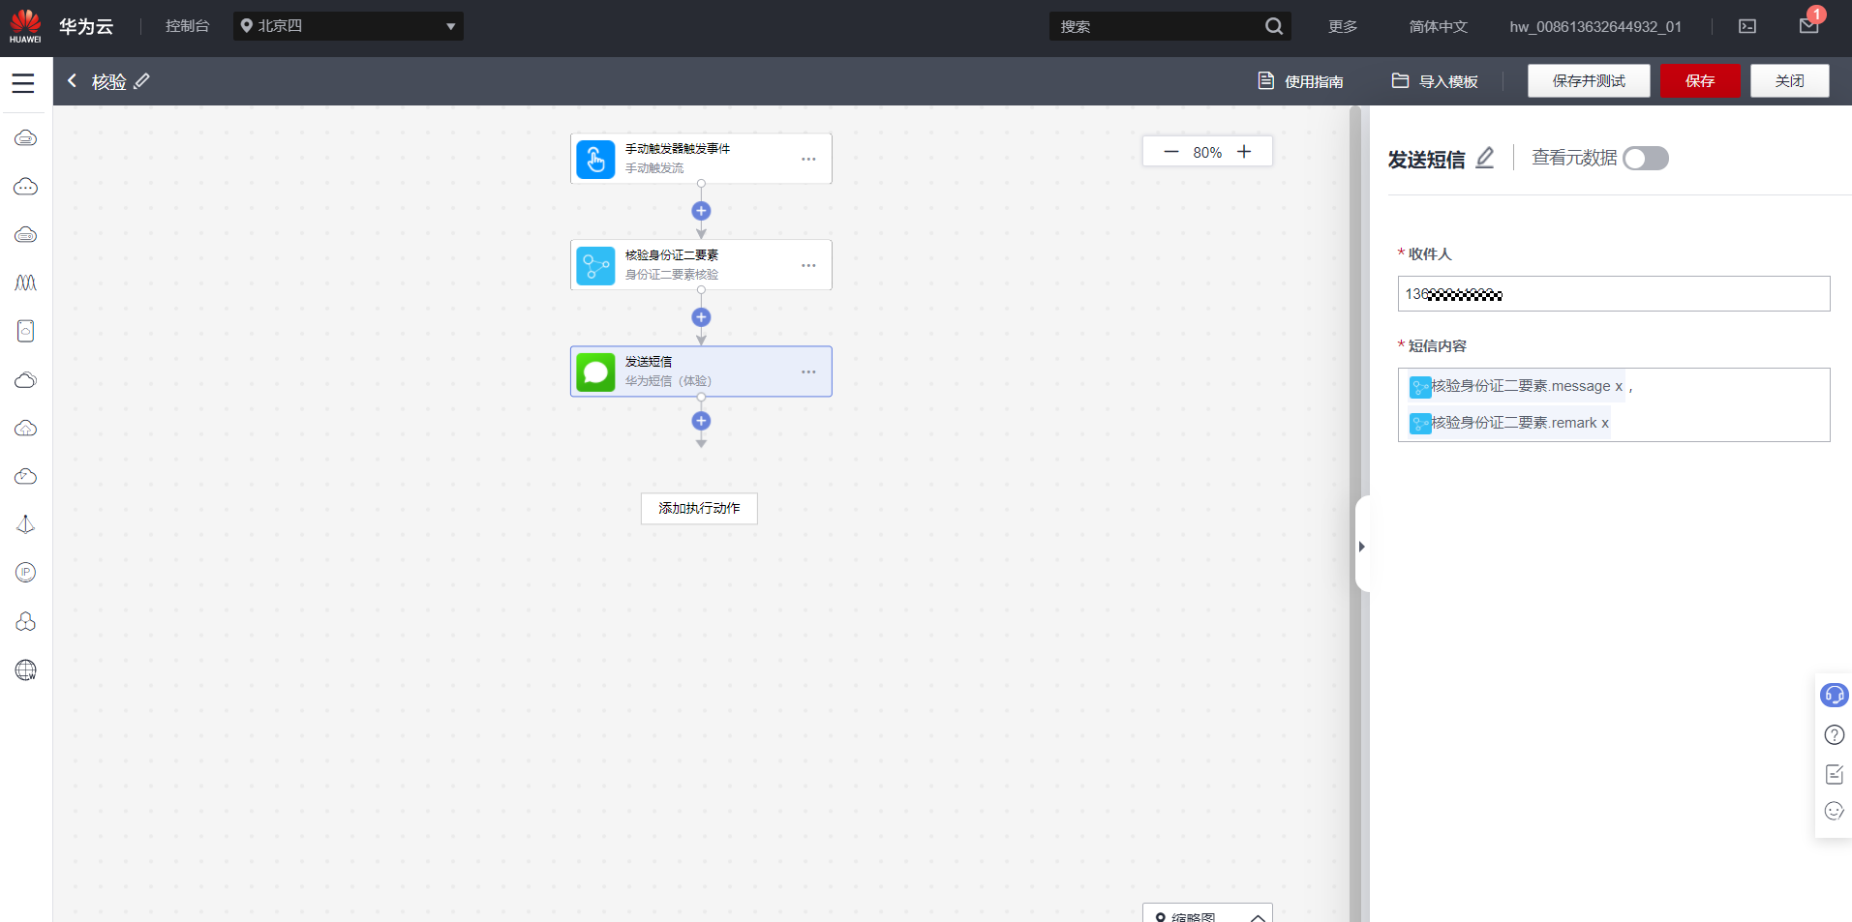This screenshot has width=1852, height=922.
Task: Open the customer service headset icon
Action: (x=1835, y=695)
